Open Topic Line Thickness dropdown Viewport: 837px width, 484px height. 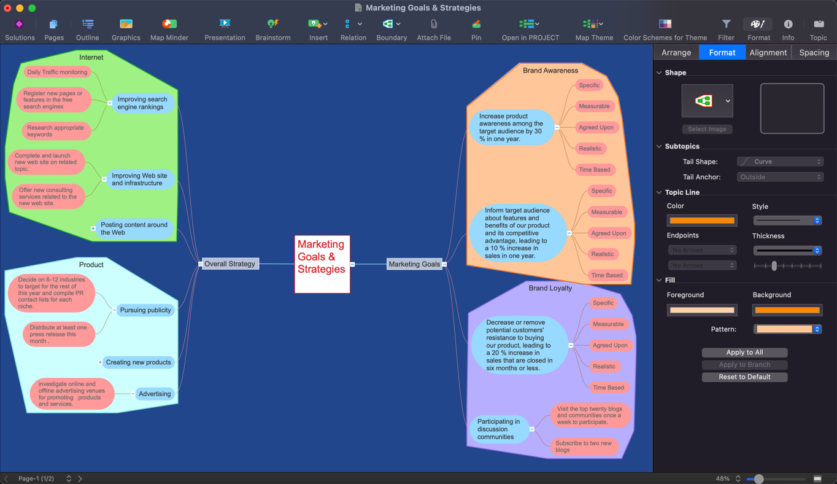click(x=787, y=251)
